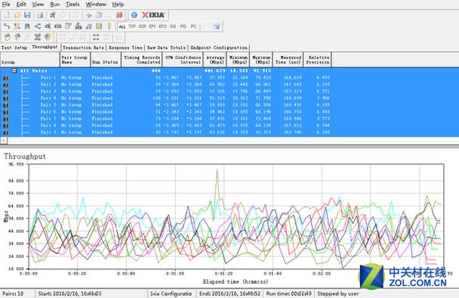Click the Measured Time (sec) column header
The image size is (459, 298).
tap(288, 60)
